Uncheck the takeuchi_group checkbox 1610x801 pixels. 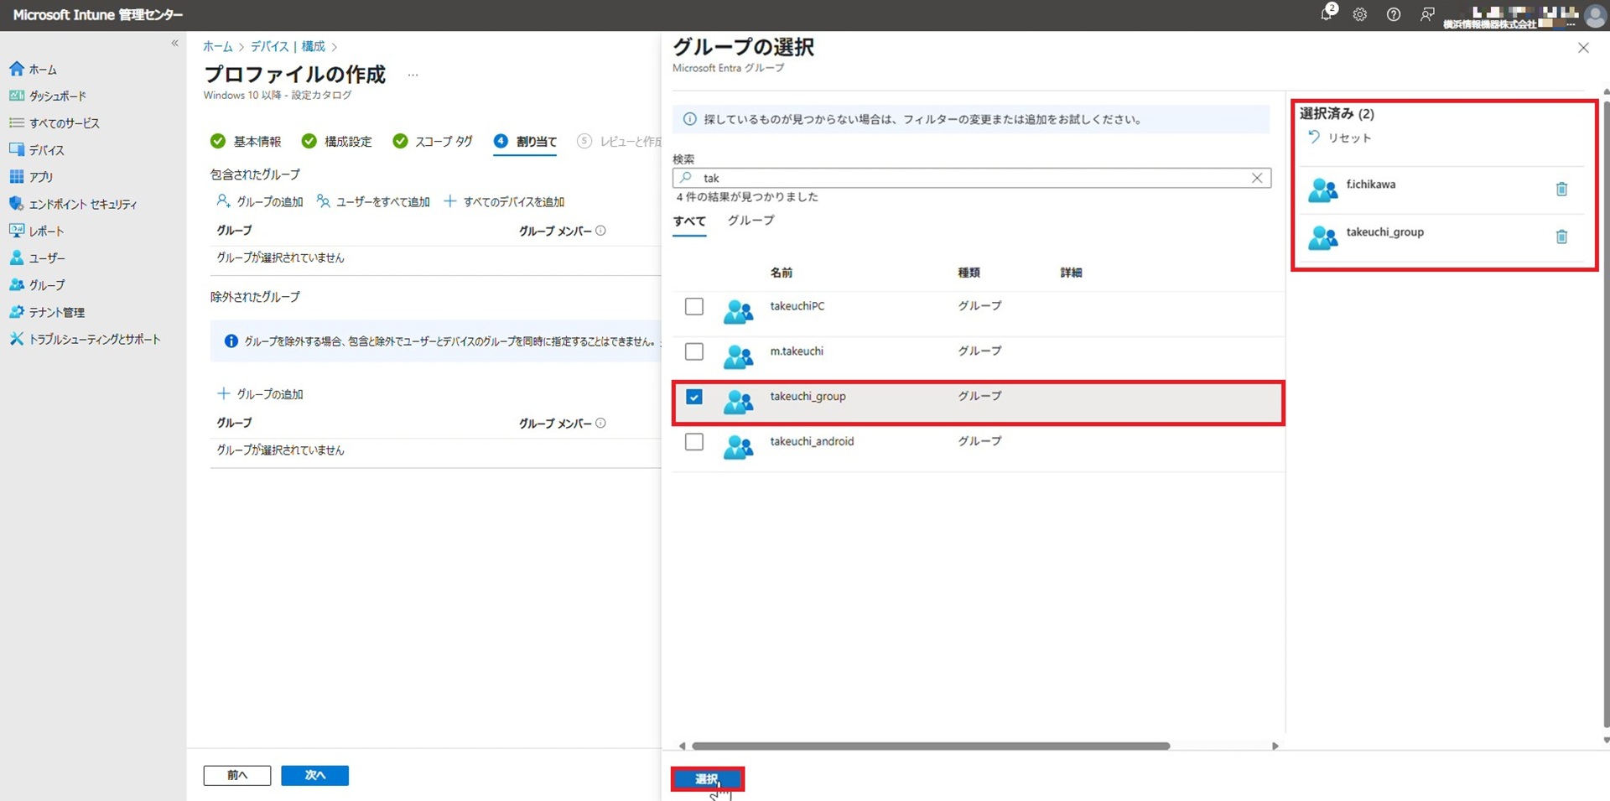(693, 397)
